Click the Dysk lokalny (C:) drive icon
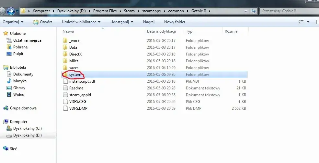Image resolution: width=319 pixels, height=163 pixels. 9,128
